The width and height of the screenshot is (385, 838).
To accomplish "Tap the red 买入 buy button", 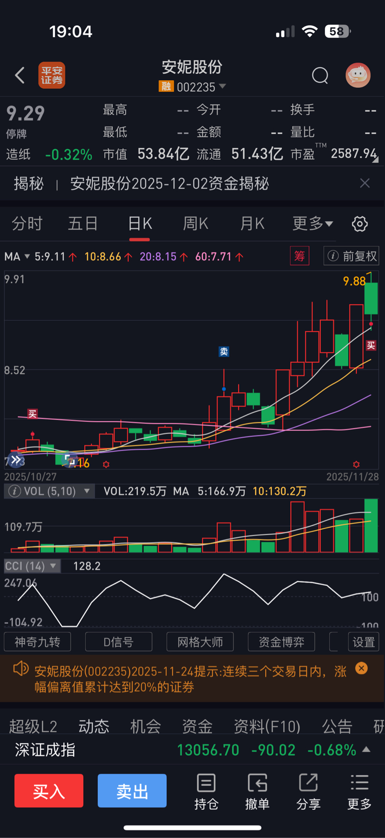I will coord(49,791).
